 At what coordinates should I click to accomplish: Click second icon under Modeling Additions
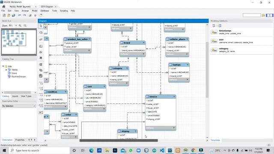(220, 26)
